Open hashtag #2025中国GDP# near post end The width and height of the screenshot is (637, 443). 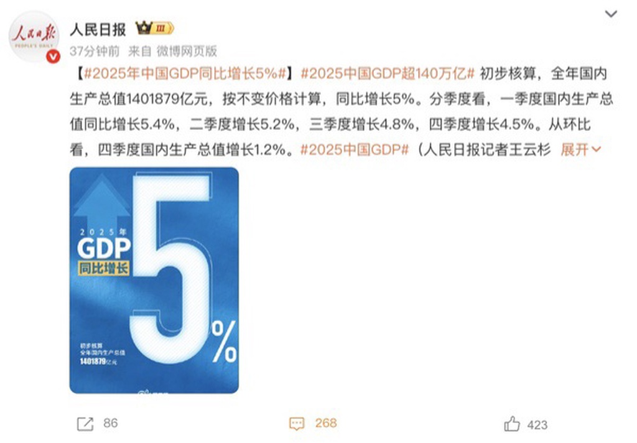354,150
